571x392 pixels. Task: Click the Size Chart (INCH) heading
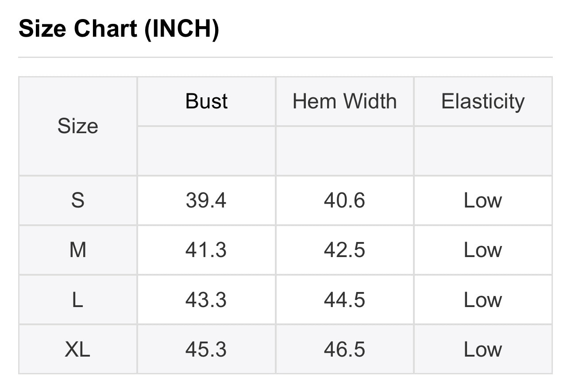pos(119,29)
